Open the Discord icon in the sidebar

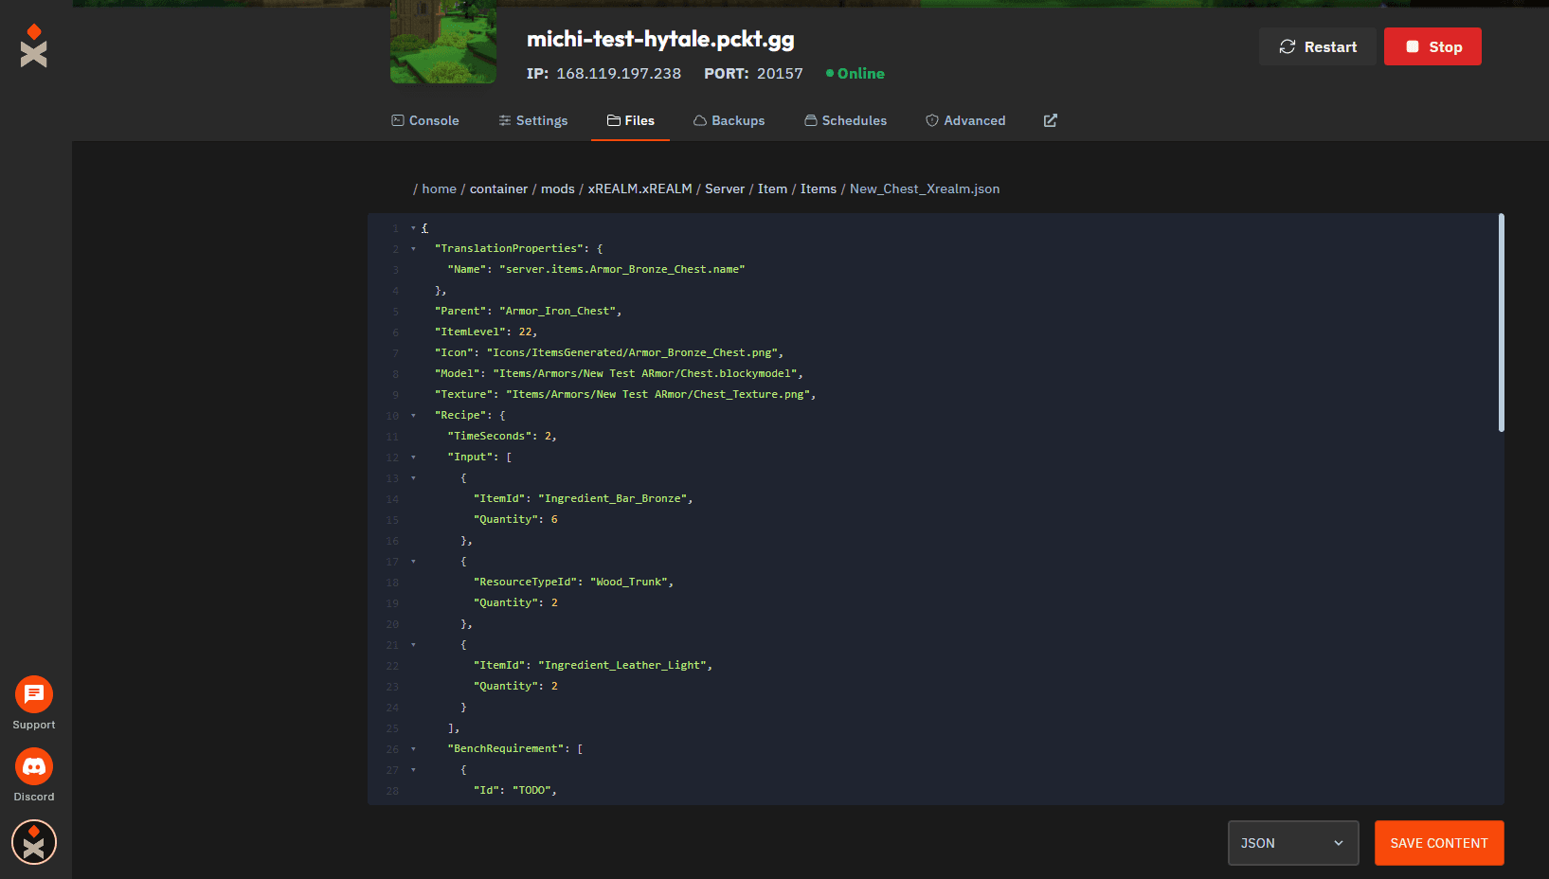[x=33, y=766]
